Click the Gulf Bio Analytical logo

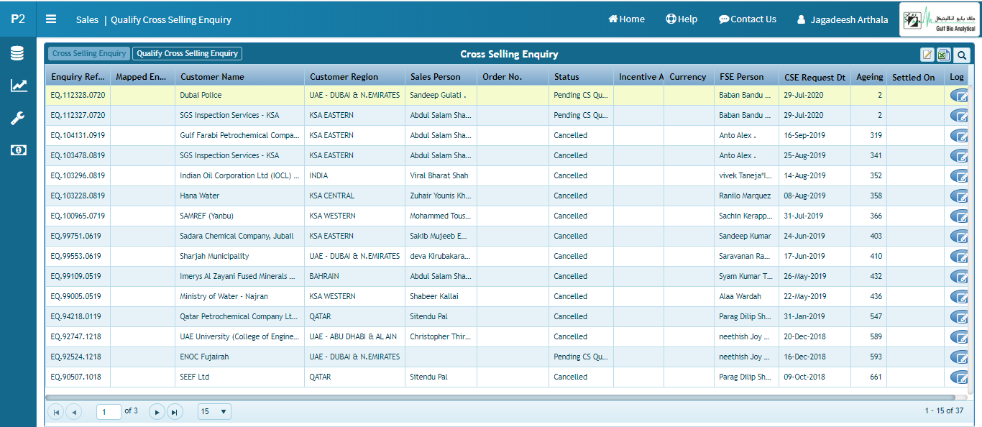click(940, 19)
